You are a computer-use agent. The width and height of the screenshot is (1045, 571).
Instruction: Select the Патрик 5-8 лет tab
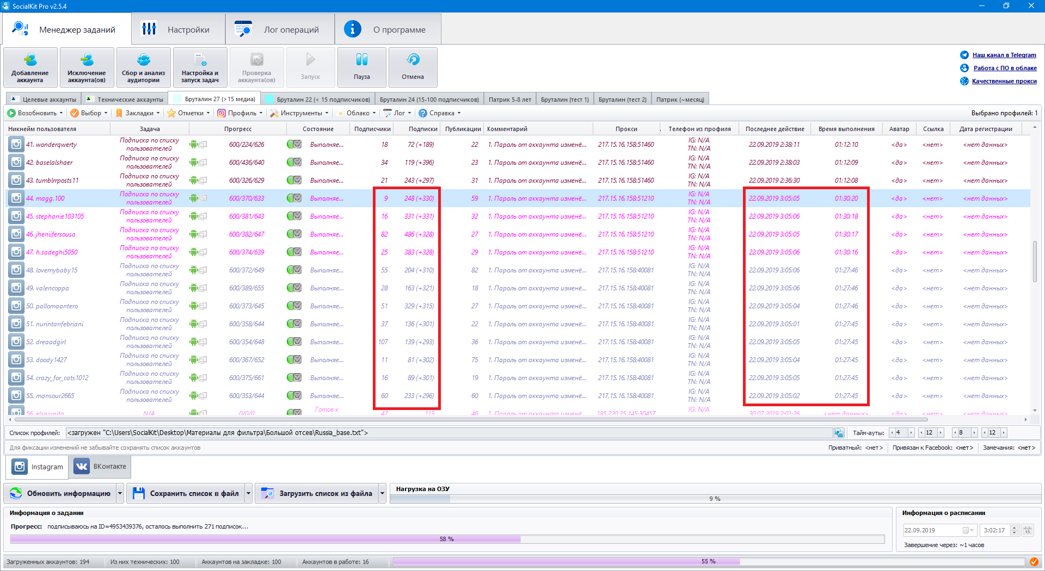(509, 100)
